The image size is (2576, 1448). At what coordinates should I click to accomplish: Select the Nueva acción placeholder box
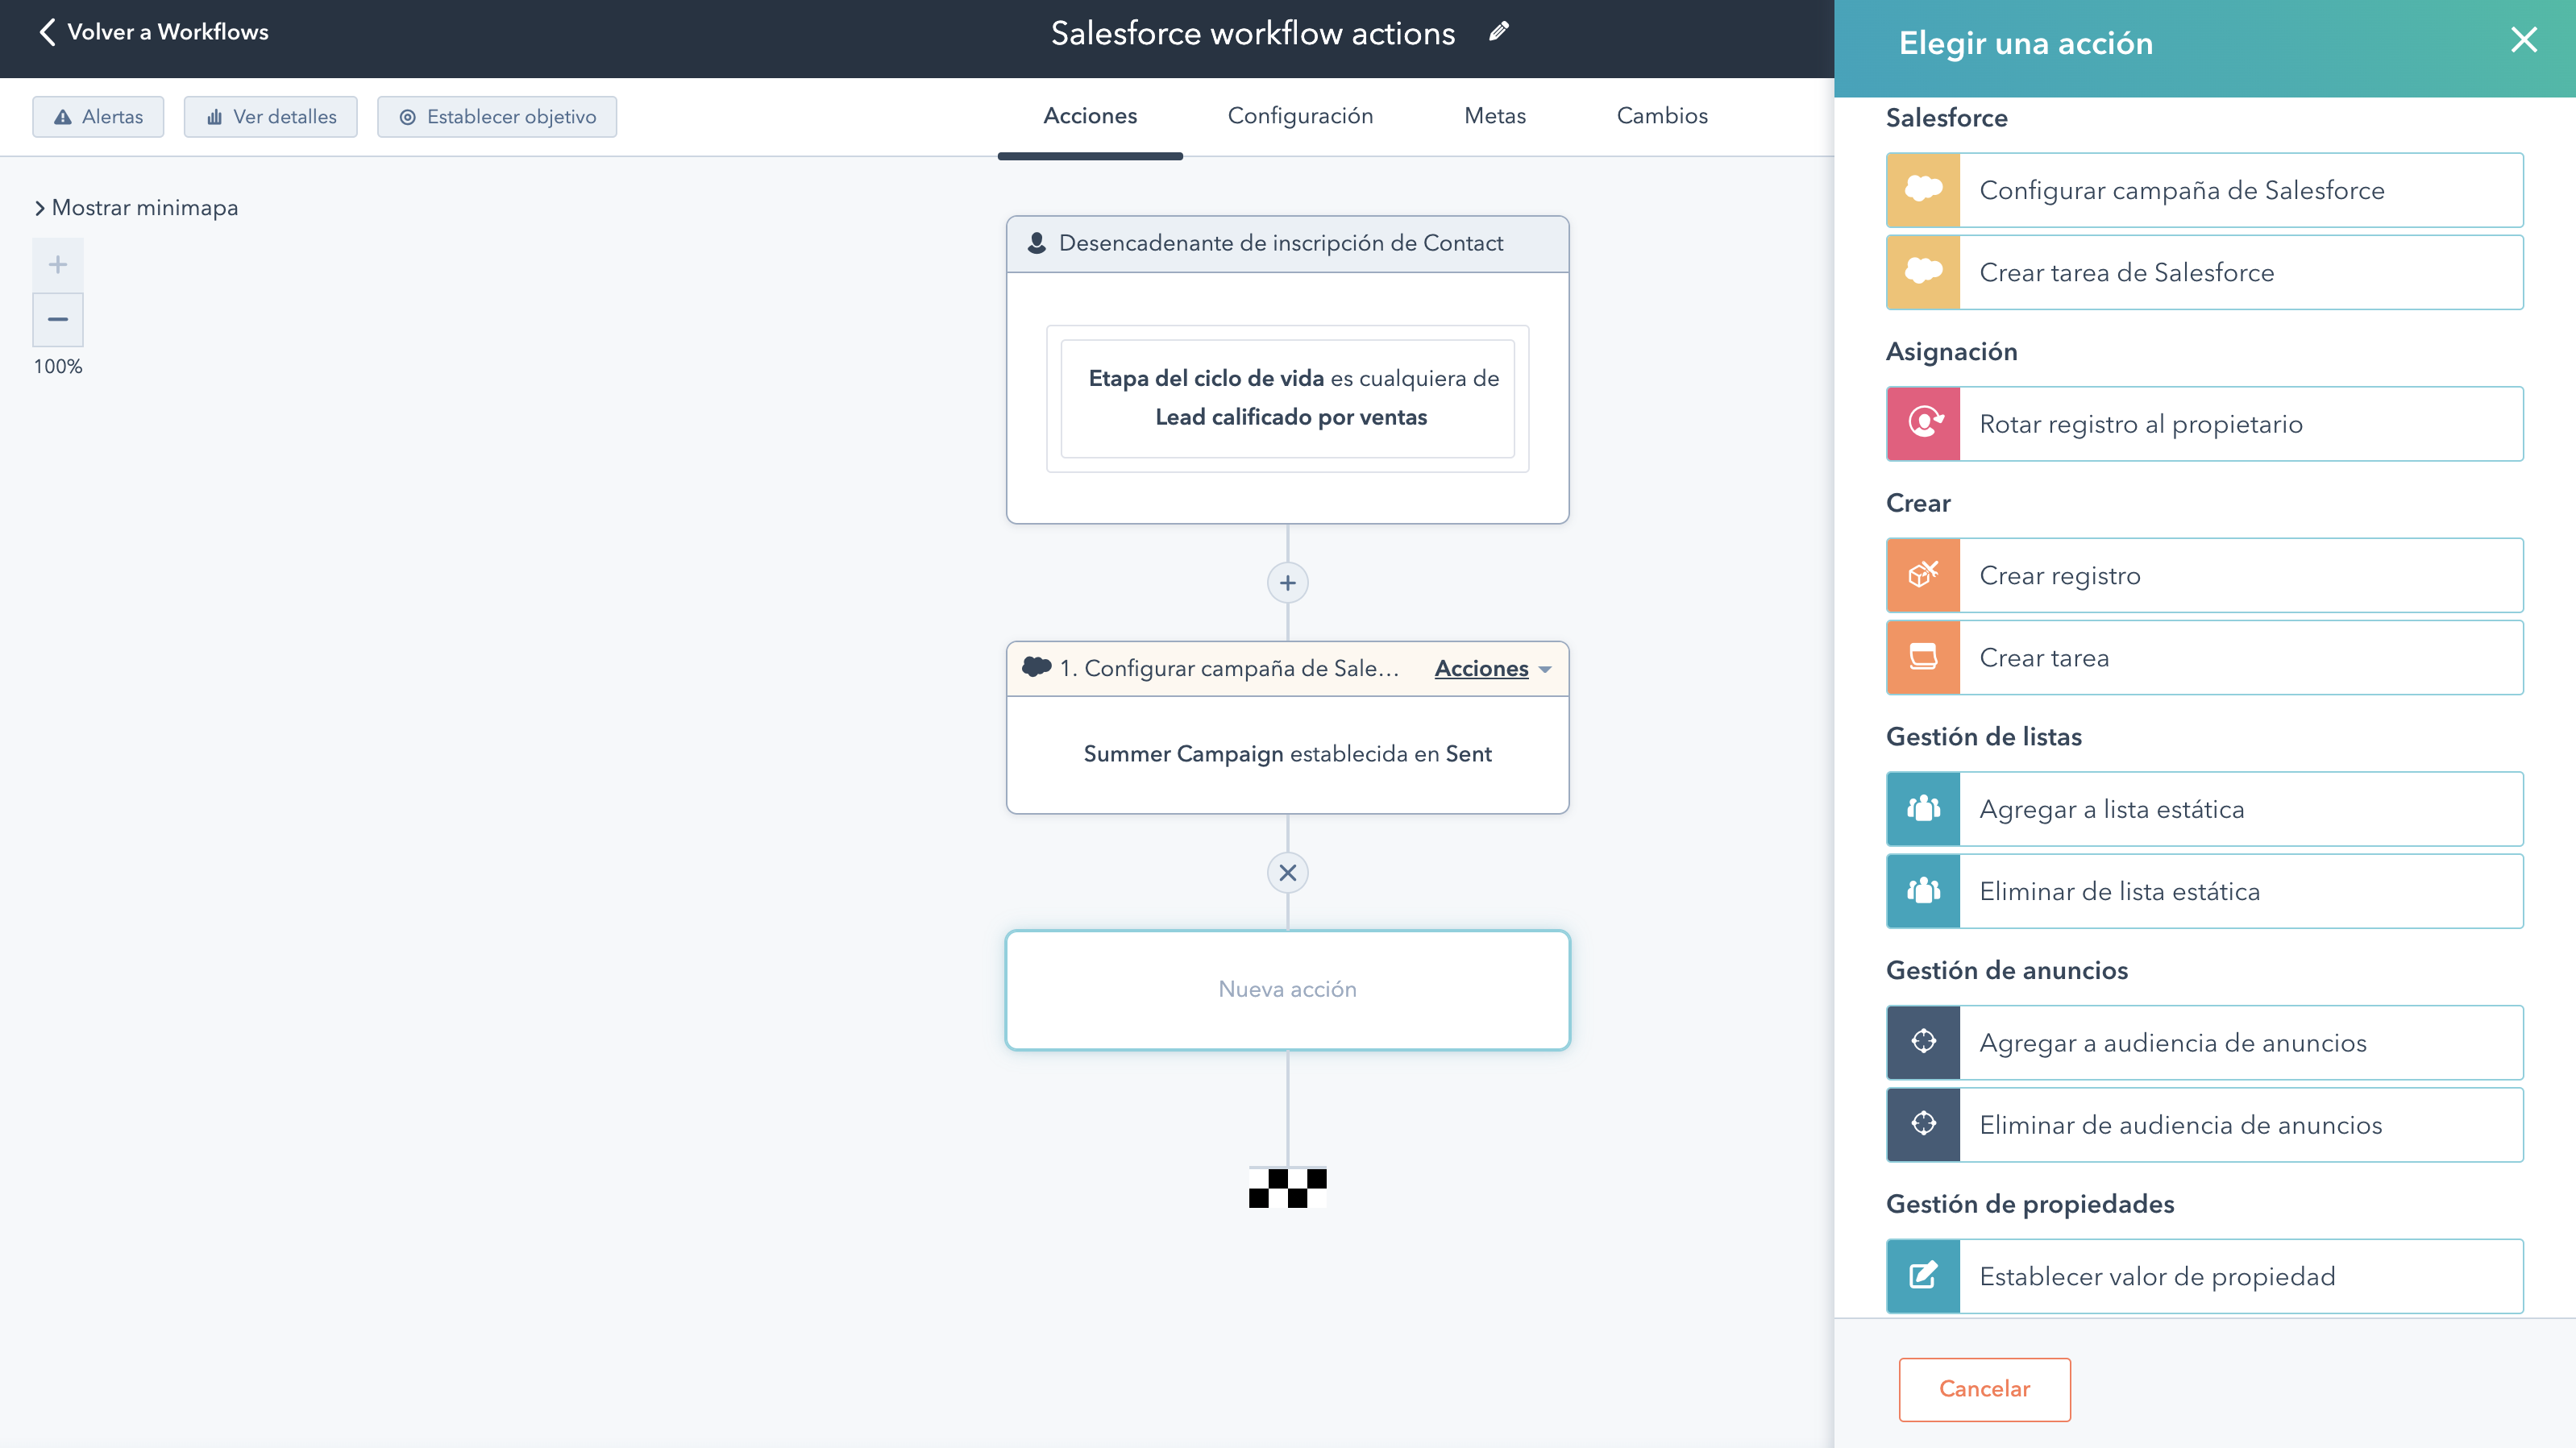click(x=1287, y=989)
